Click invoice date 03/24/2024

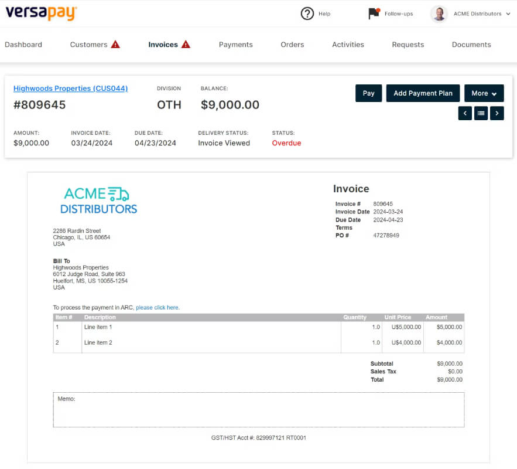click(x=92, y=143)
